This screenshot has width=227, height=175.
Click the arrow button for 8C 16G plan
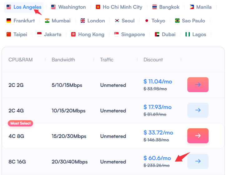198,161
